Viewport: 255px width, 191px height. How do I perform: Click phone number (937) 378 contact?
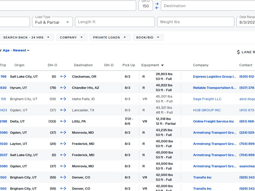coord(247,88)
